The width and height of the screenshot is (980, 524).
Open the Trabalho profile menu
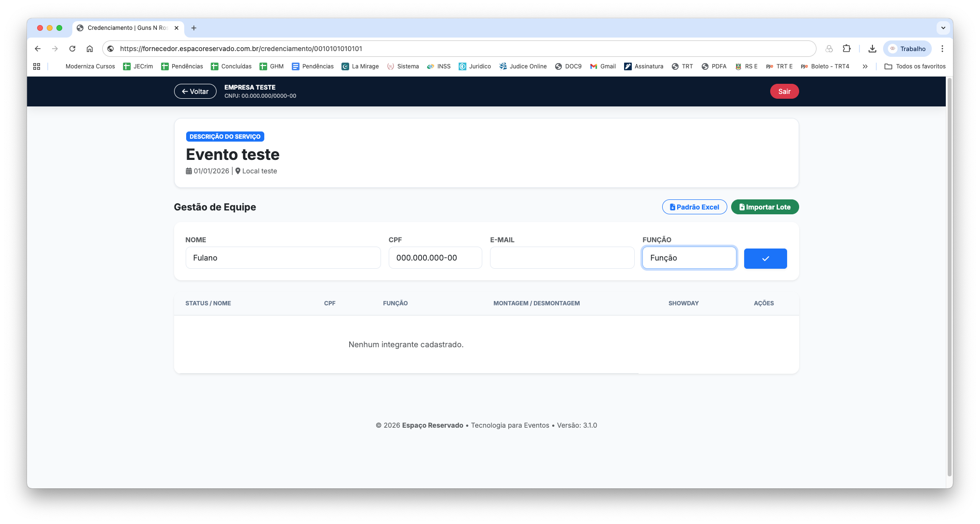point(907,49)
